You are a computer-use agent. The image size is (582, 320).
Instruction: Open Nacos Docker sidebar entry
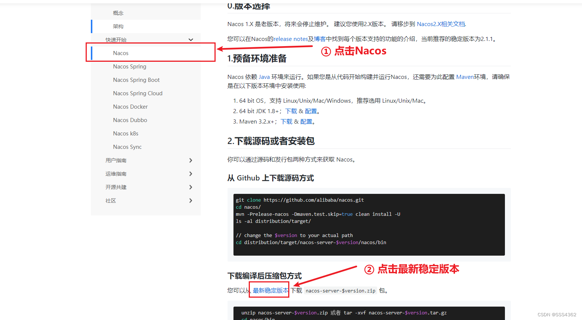(x=130, y=107)
